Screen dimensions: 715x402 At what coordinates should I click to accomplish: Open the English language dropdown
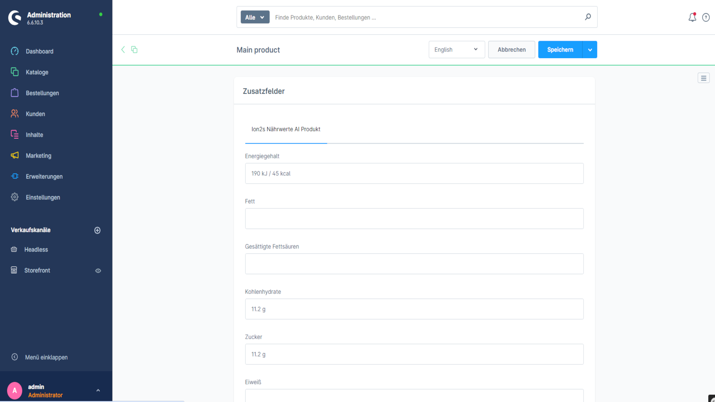(x=457, y=50)
